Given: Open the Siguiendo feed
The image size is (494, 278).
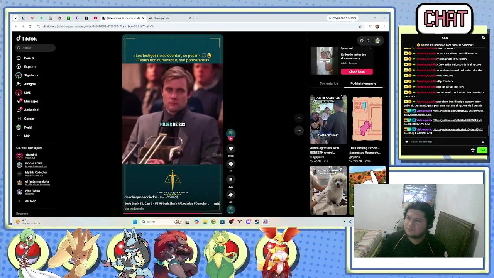Looking at the screenshot, I should [28, 75].
